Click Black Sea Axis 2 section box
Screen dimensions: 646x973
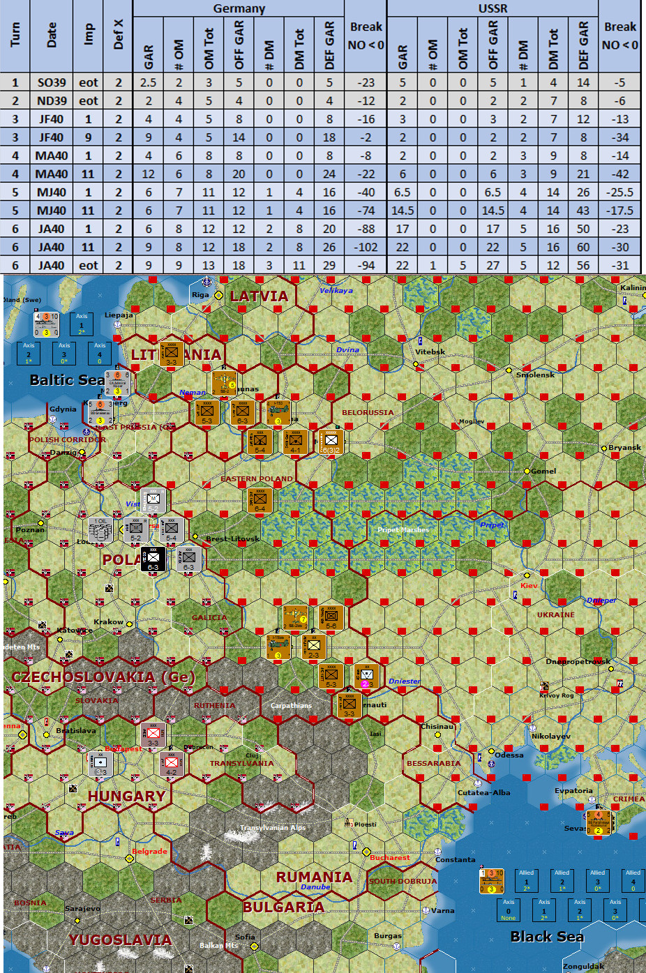coord(580,910)
